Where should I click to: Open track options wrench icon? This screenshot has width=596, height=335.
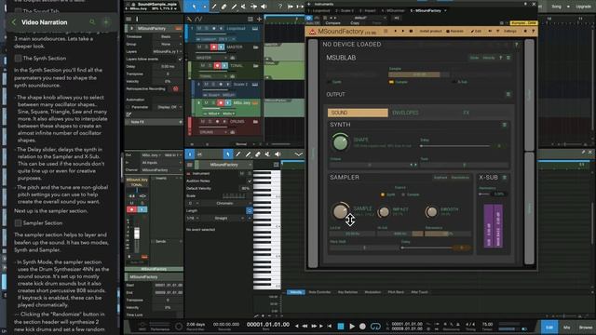click(x=189, y=19)
